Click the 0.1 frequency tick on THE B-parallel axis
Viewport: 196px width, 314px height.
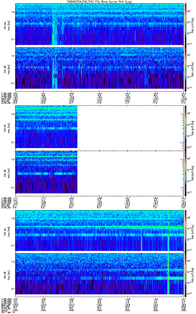point(13,289)
